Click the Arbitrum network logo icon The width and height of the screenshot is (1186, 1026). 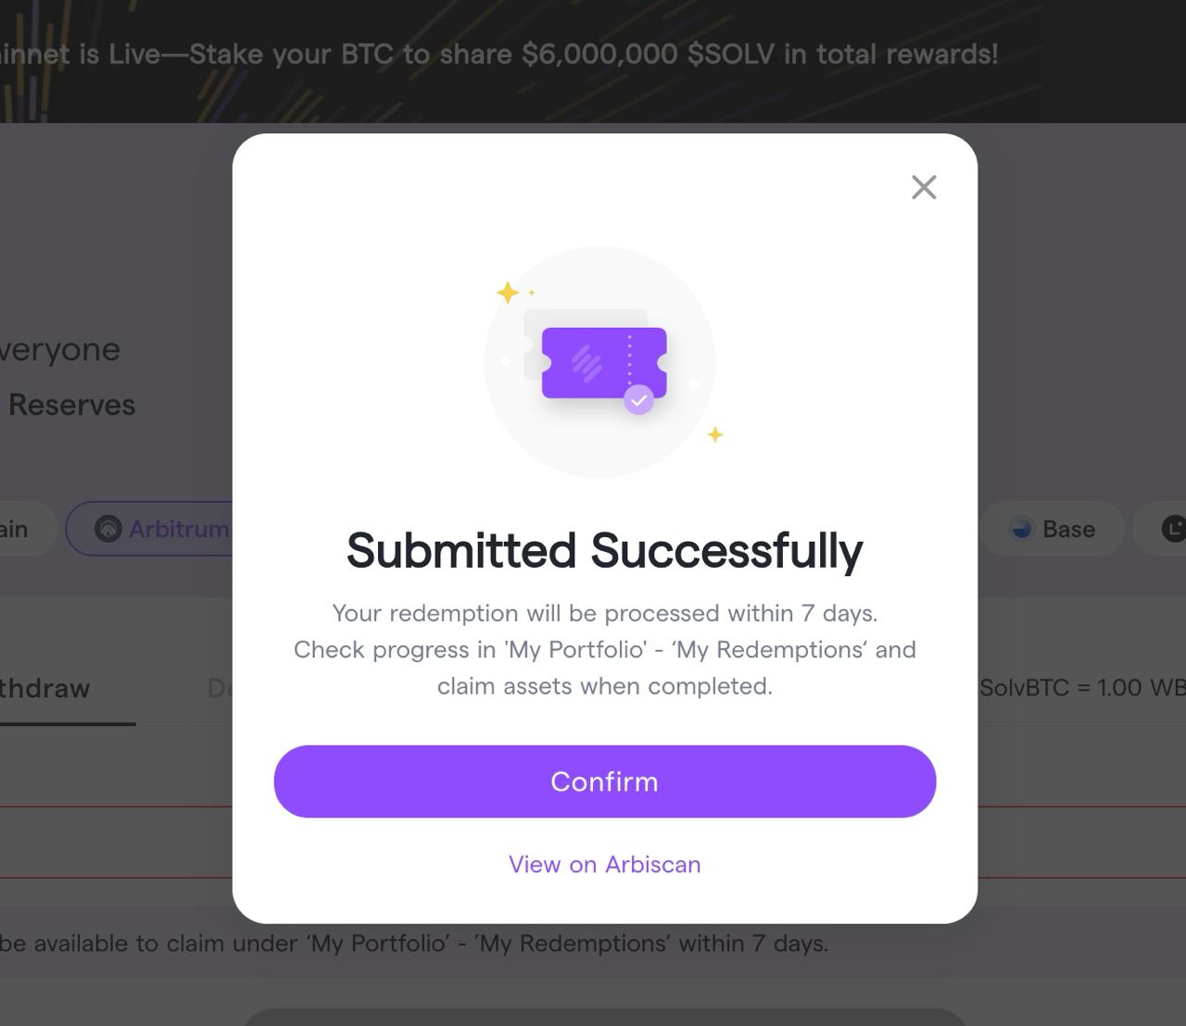point(108,529)
